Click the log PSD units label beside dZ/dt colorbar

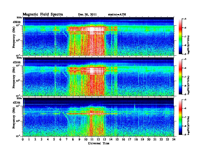pyautogui.click(x=188, y=125)
